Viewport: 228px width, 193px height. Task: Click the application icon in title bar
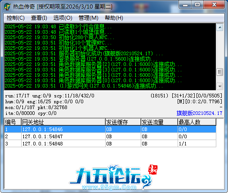click(x=7, y=7)
